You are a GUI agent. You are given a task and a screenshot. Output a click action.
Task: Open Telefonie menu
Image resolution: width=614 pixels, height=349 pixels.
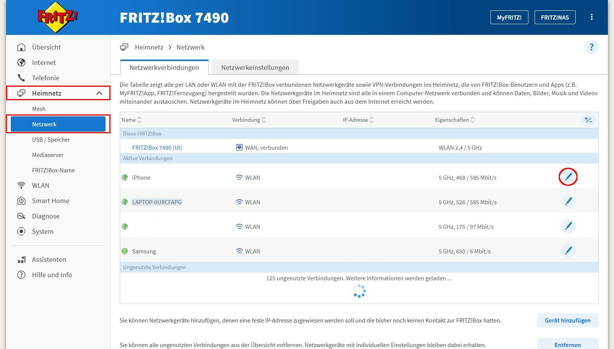click(x=46, y=78)
